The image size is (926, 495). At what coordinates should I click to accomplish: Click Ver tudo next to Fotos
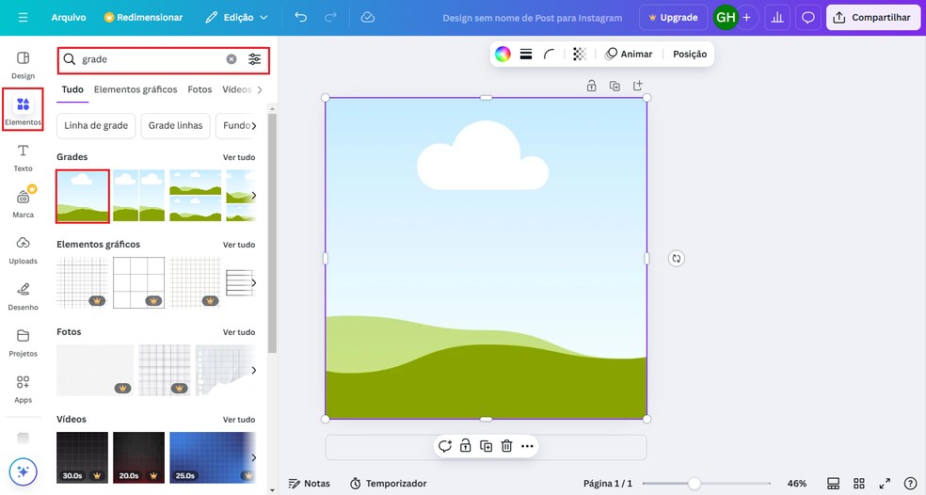click(x=238, y=332)
